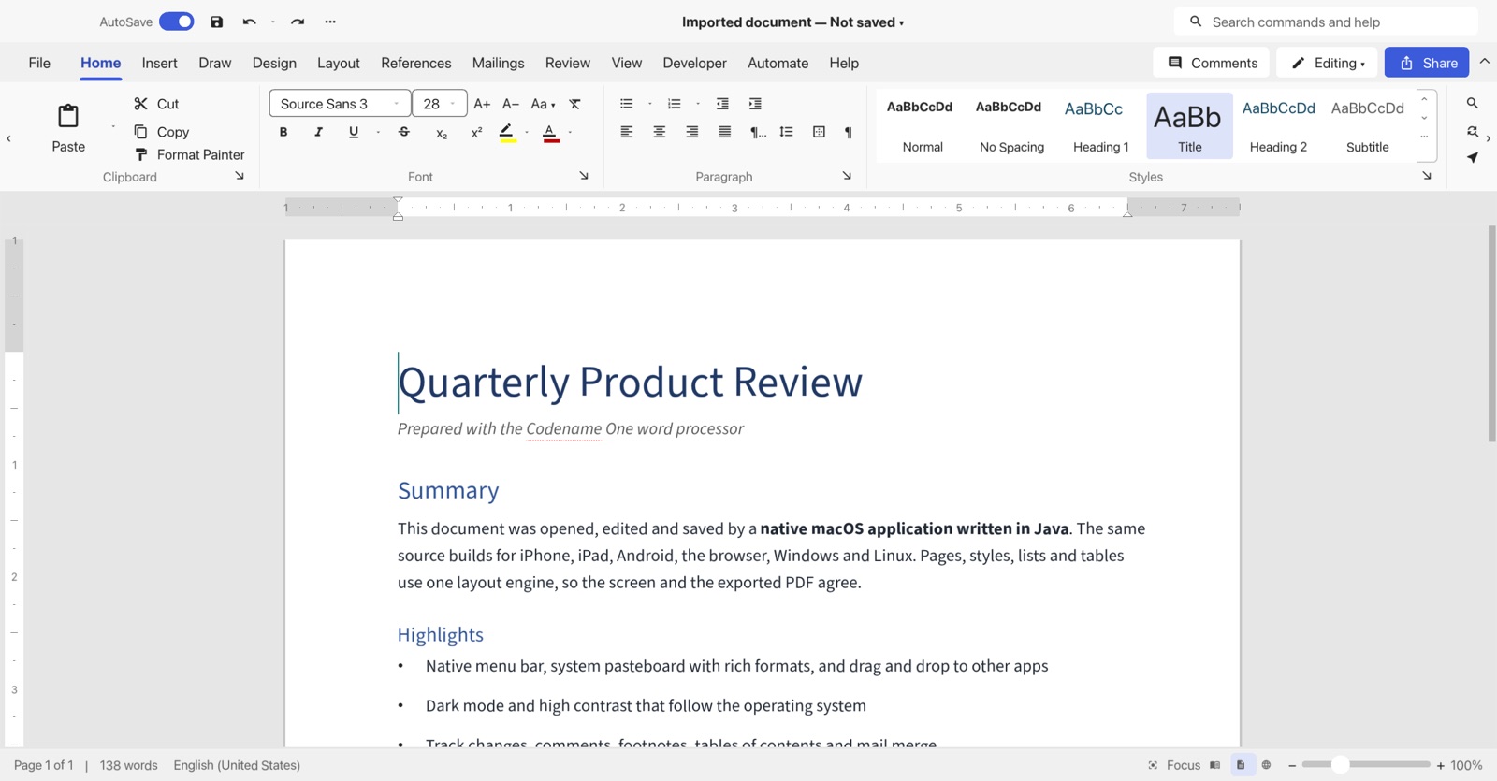Image resolution: width=1497 pixels, height=781 pixels.
Task: Open the Source Sans 3 font dropdown
Action: (x=341, y=104)
